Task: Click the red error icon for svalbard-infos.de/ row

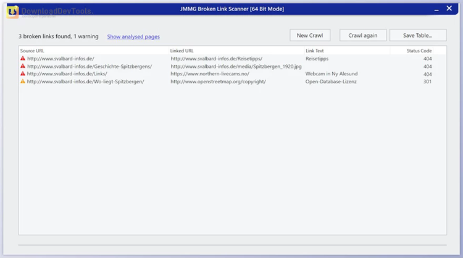Action: click(23, 59)
